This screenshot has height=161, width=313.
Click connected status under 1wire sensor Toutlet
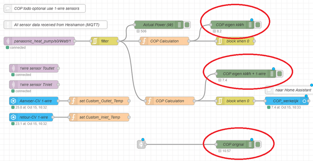click(23, 75)
